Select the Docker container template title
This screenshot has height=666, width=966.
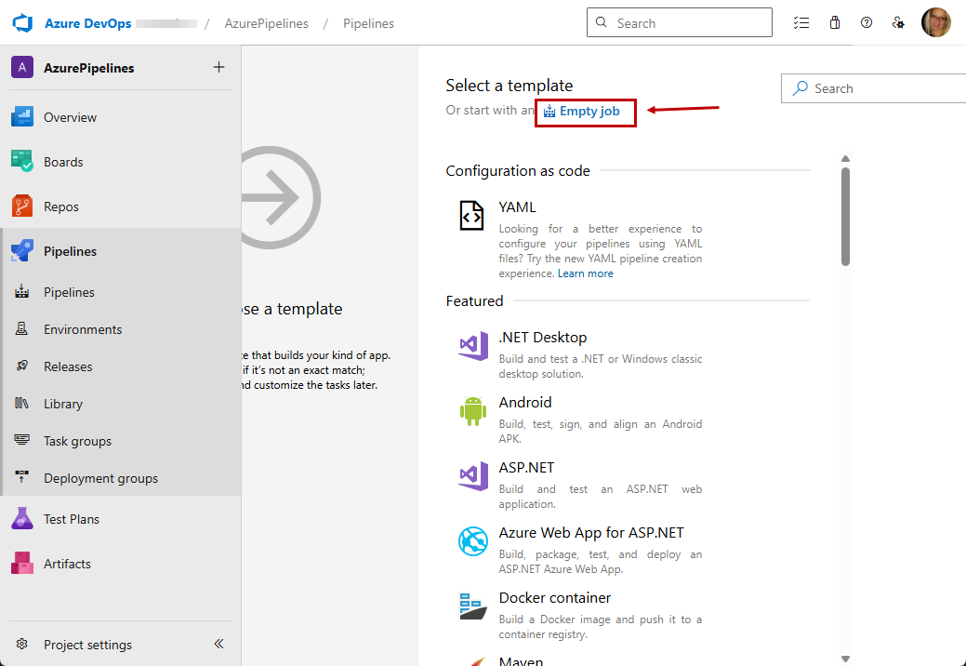(x=554, y=597)
